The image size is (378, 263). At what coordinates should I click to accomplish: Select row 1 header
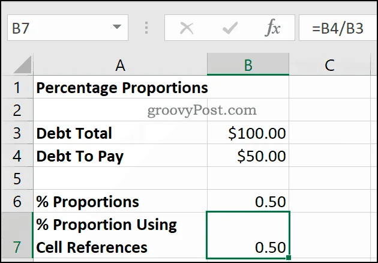click(17, 87)
